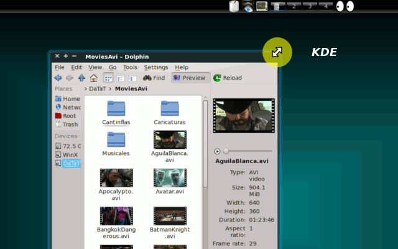Select the 72.5 G device
The height and width of the screenshot is (249, 398).
68,146
